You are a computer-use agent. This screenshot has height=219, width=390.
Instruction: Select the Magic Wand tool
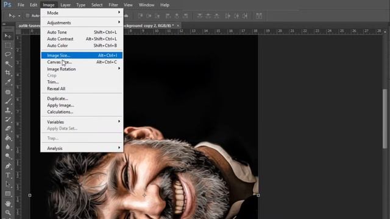8,63
